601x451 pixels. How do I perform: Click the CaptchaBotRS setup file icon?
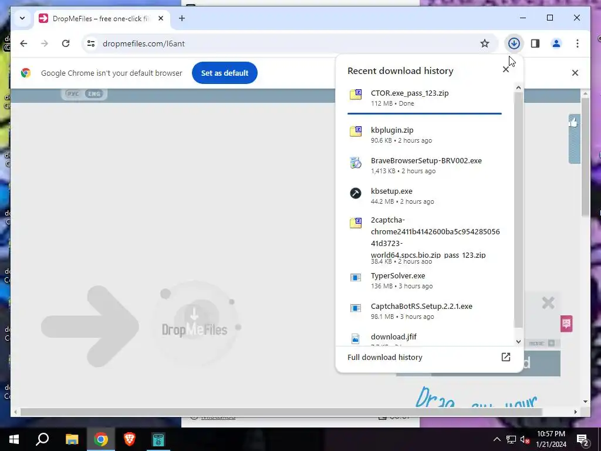coord(355,308)
